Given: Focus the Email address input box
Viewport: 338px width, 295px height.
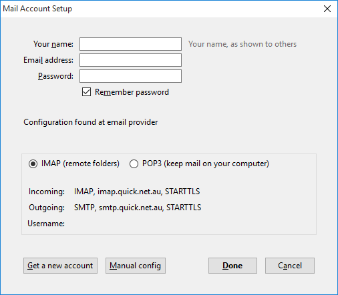Looking at the screenshot, I should pos(130,60).
